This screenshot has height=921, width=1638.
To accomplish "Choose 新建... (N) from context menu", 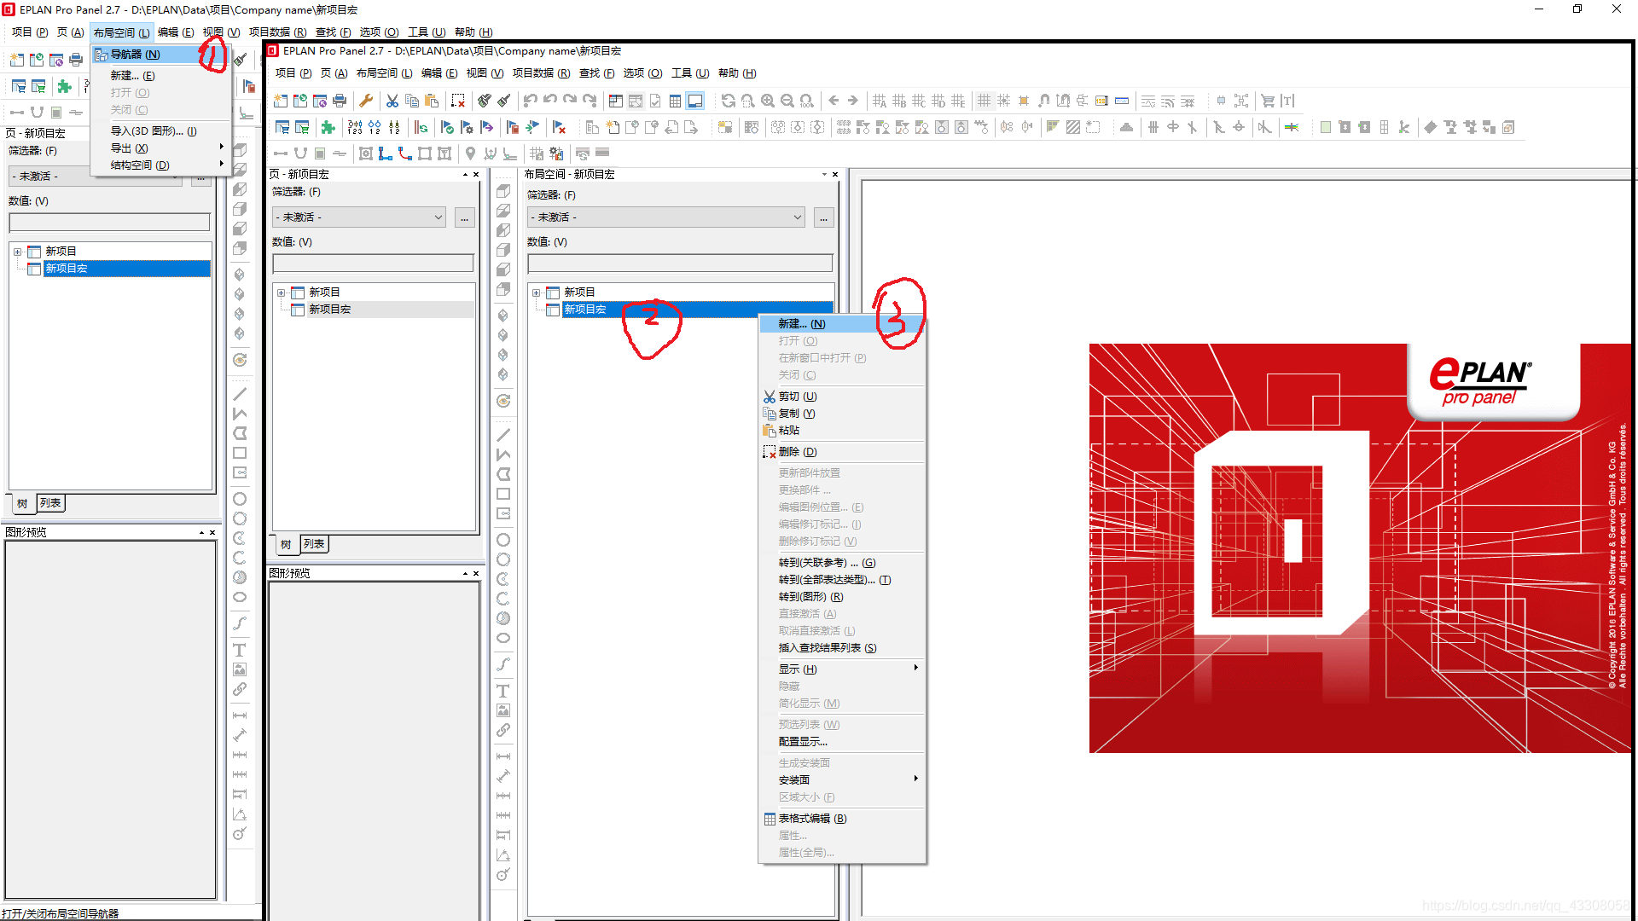I will coord(801,324).
